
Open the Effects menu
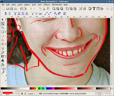pos(47,5)
